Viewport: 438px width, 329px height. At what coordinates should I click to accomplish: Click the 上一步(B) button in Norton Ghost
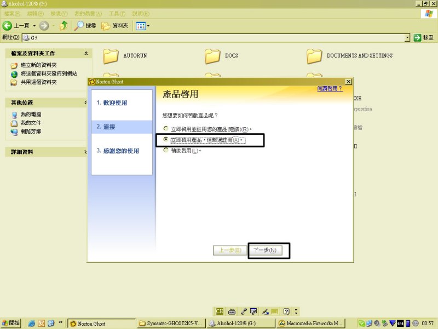pos(230,250)
